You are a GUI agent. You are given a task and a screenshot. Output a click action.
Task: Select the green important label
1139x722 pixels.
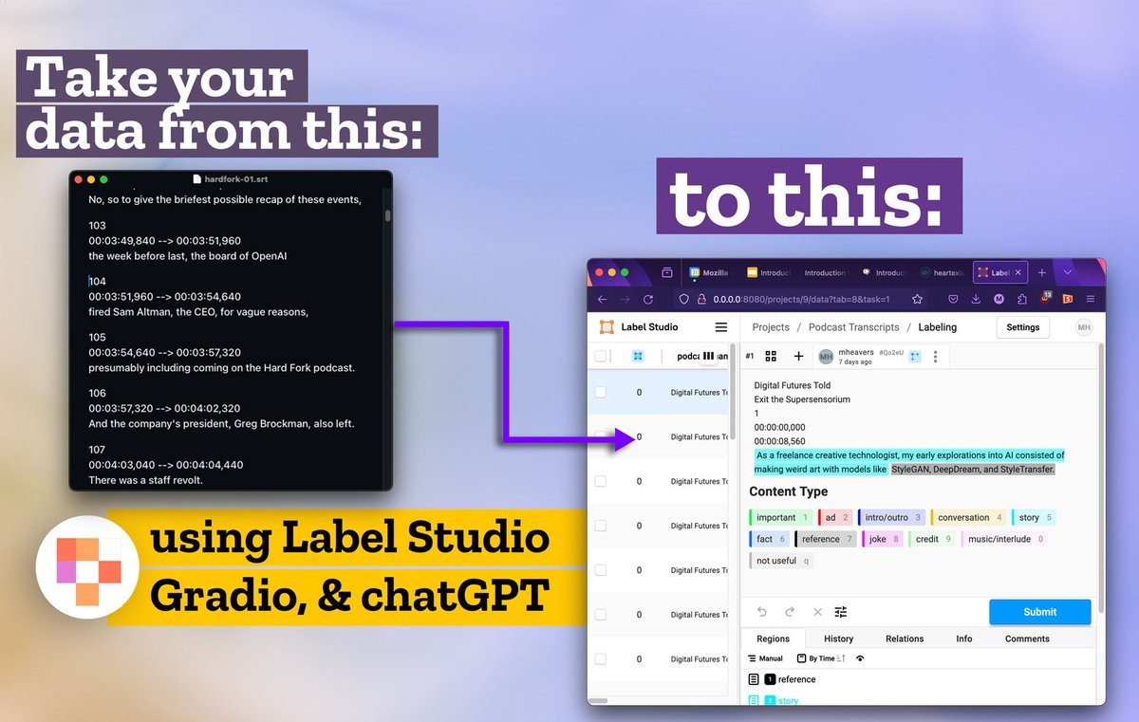[x=781, y=518]
